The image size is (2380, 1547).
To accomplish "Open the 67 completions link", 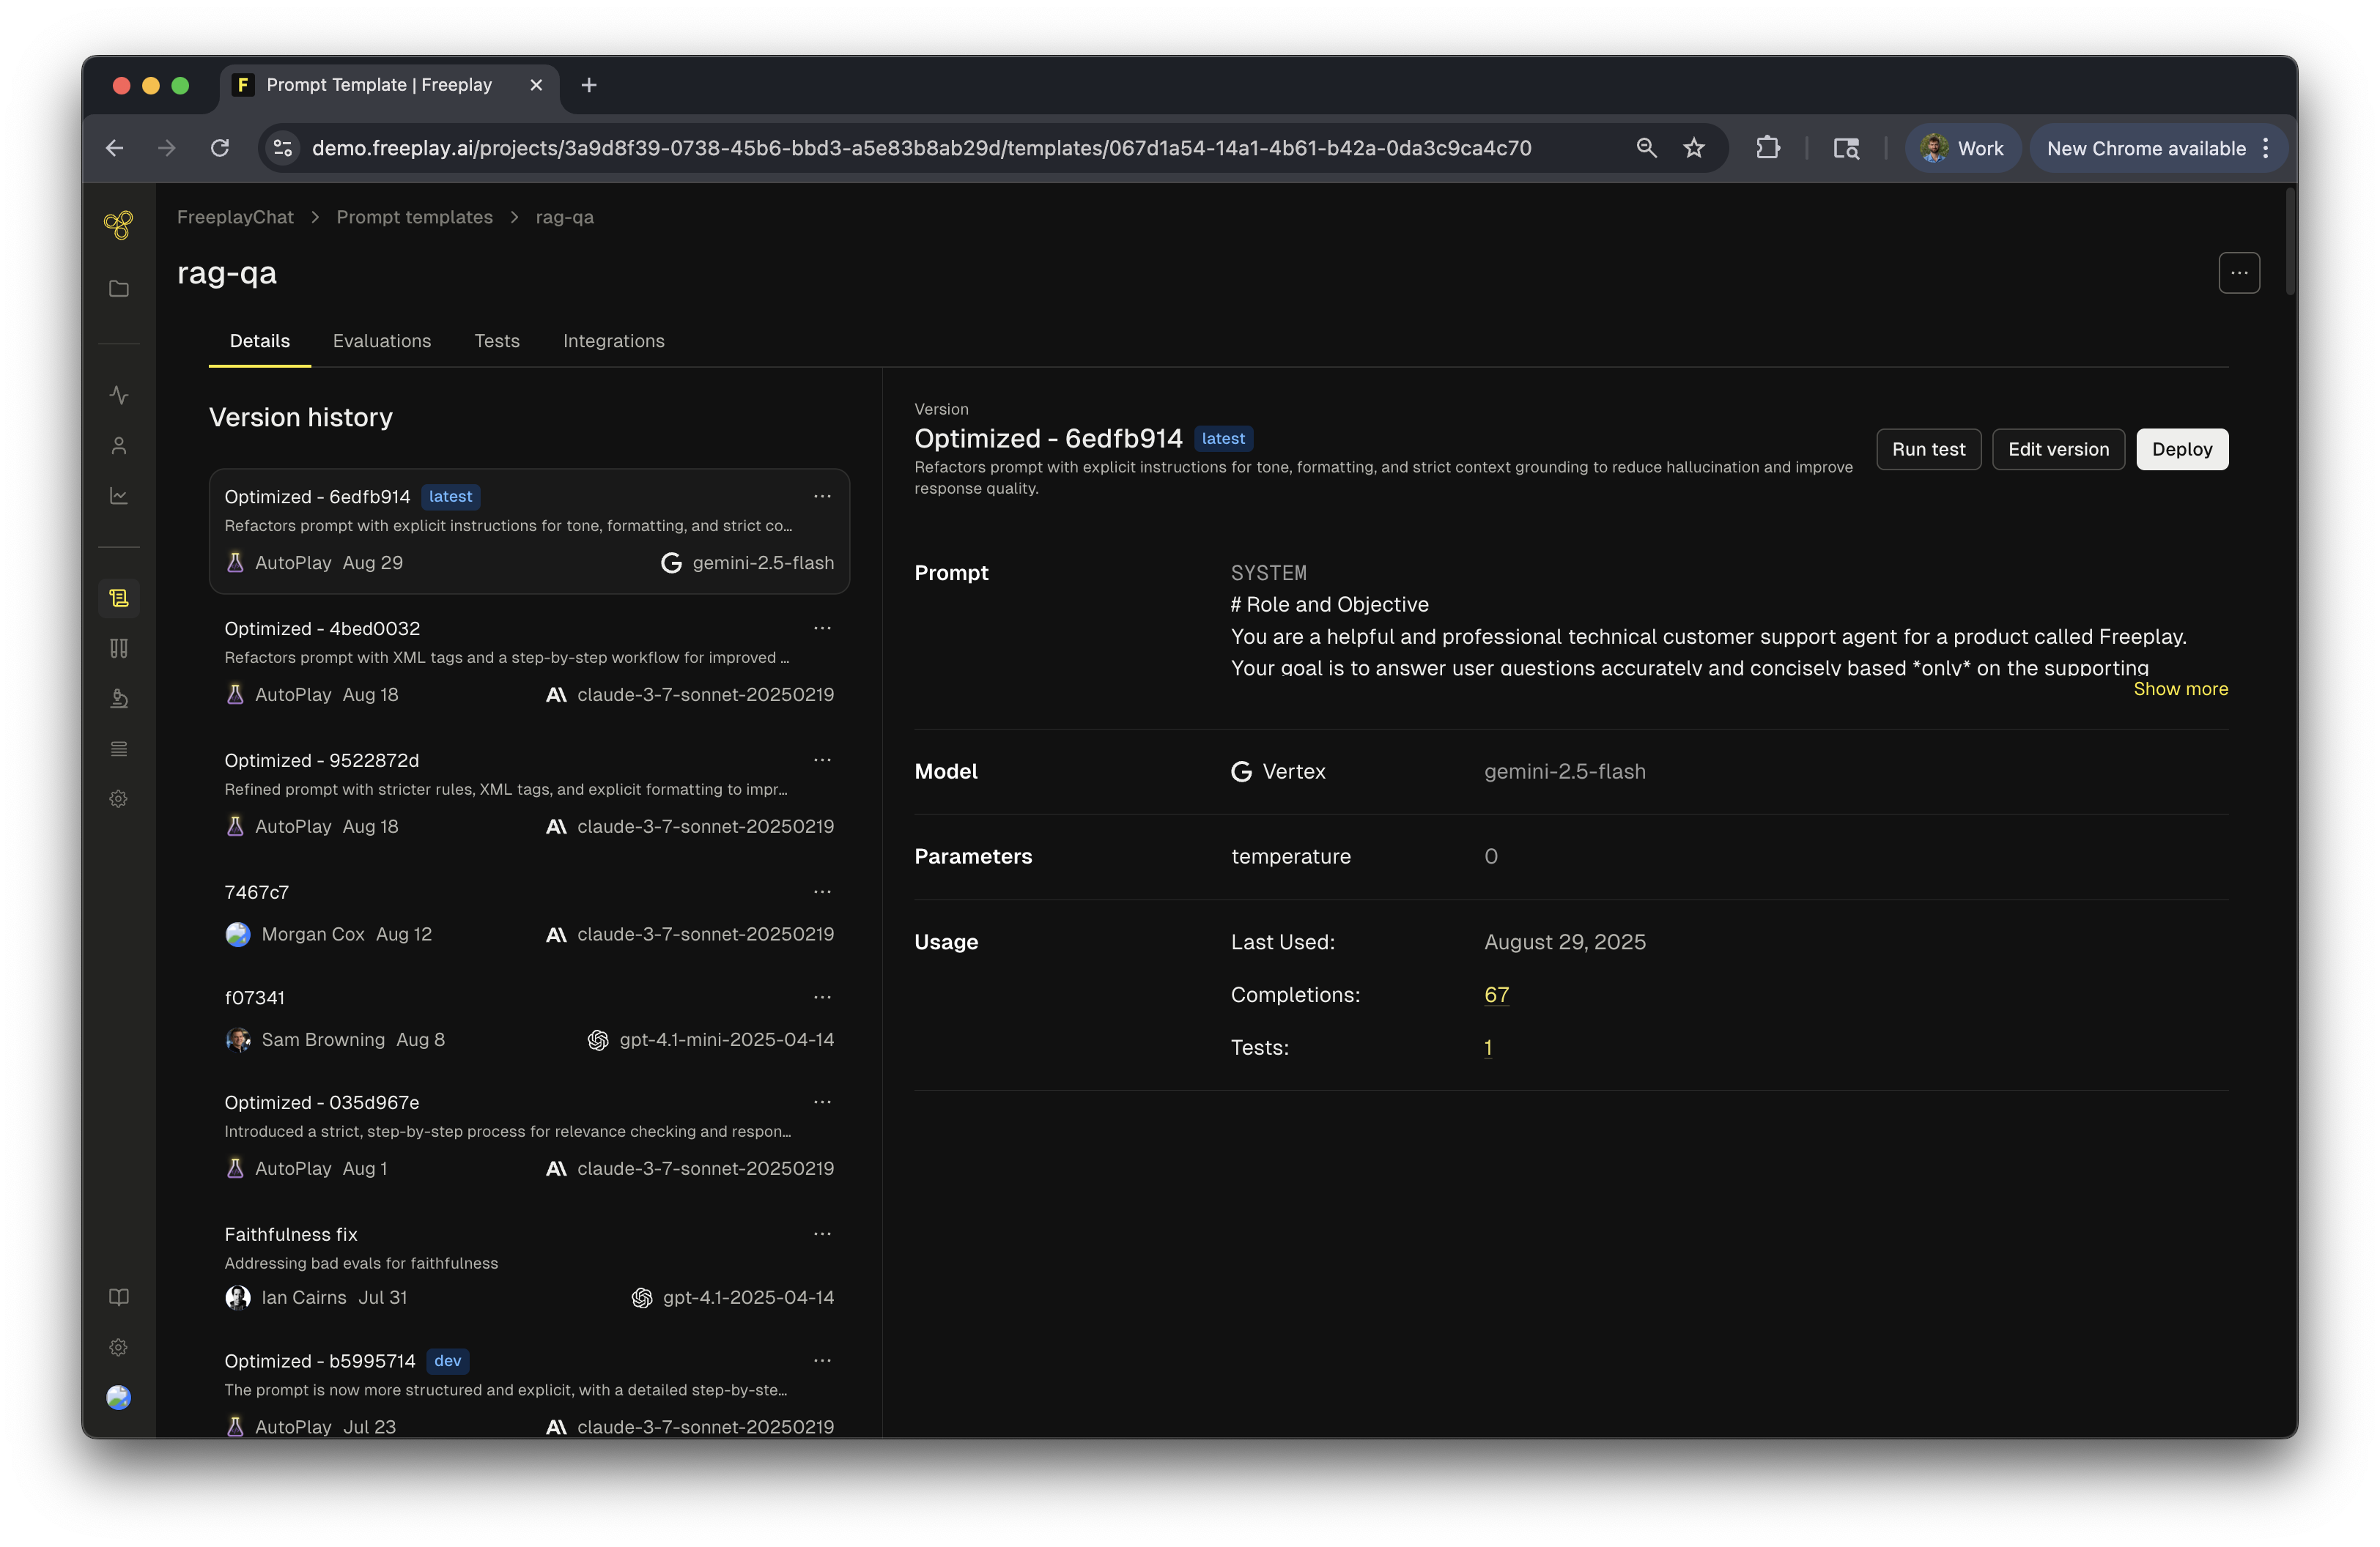I will pos(1496,995).
